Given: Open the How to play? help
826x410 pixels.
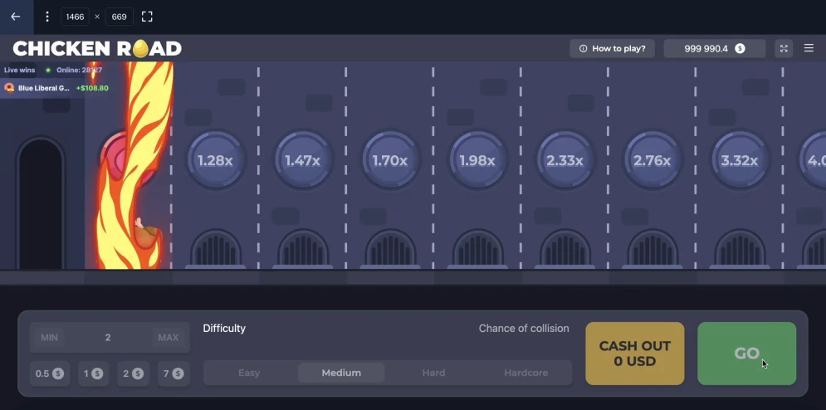Looking at the screenshot, I should click(612, 48).
